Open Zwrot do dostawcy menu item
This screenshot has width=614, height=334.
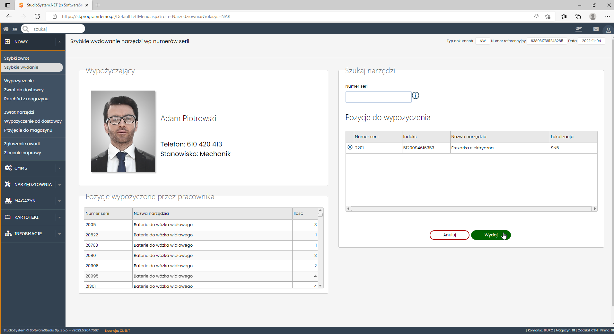click(x=24, y=90)
